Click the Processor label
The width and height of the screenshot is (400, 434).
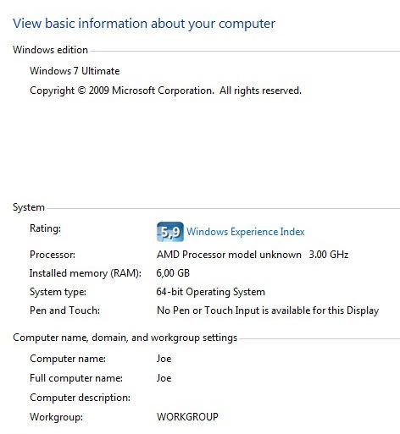coord(53,255)
